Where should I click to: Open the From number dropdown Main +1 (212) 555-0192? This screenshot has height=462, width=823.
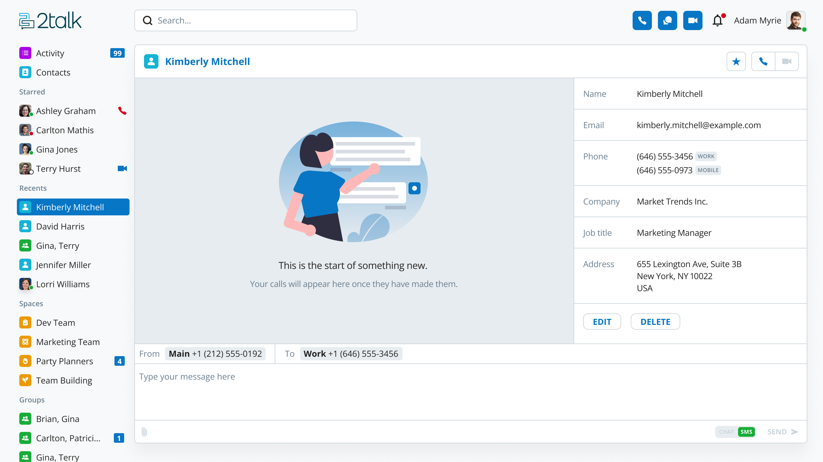(x=215, y=353)
